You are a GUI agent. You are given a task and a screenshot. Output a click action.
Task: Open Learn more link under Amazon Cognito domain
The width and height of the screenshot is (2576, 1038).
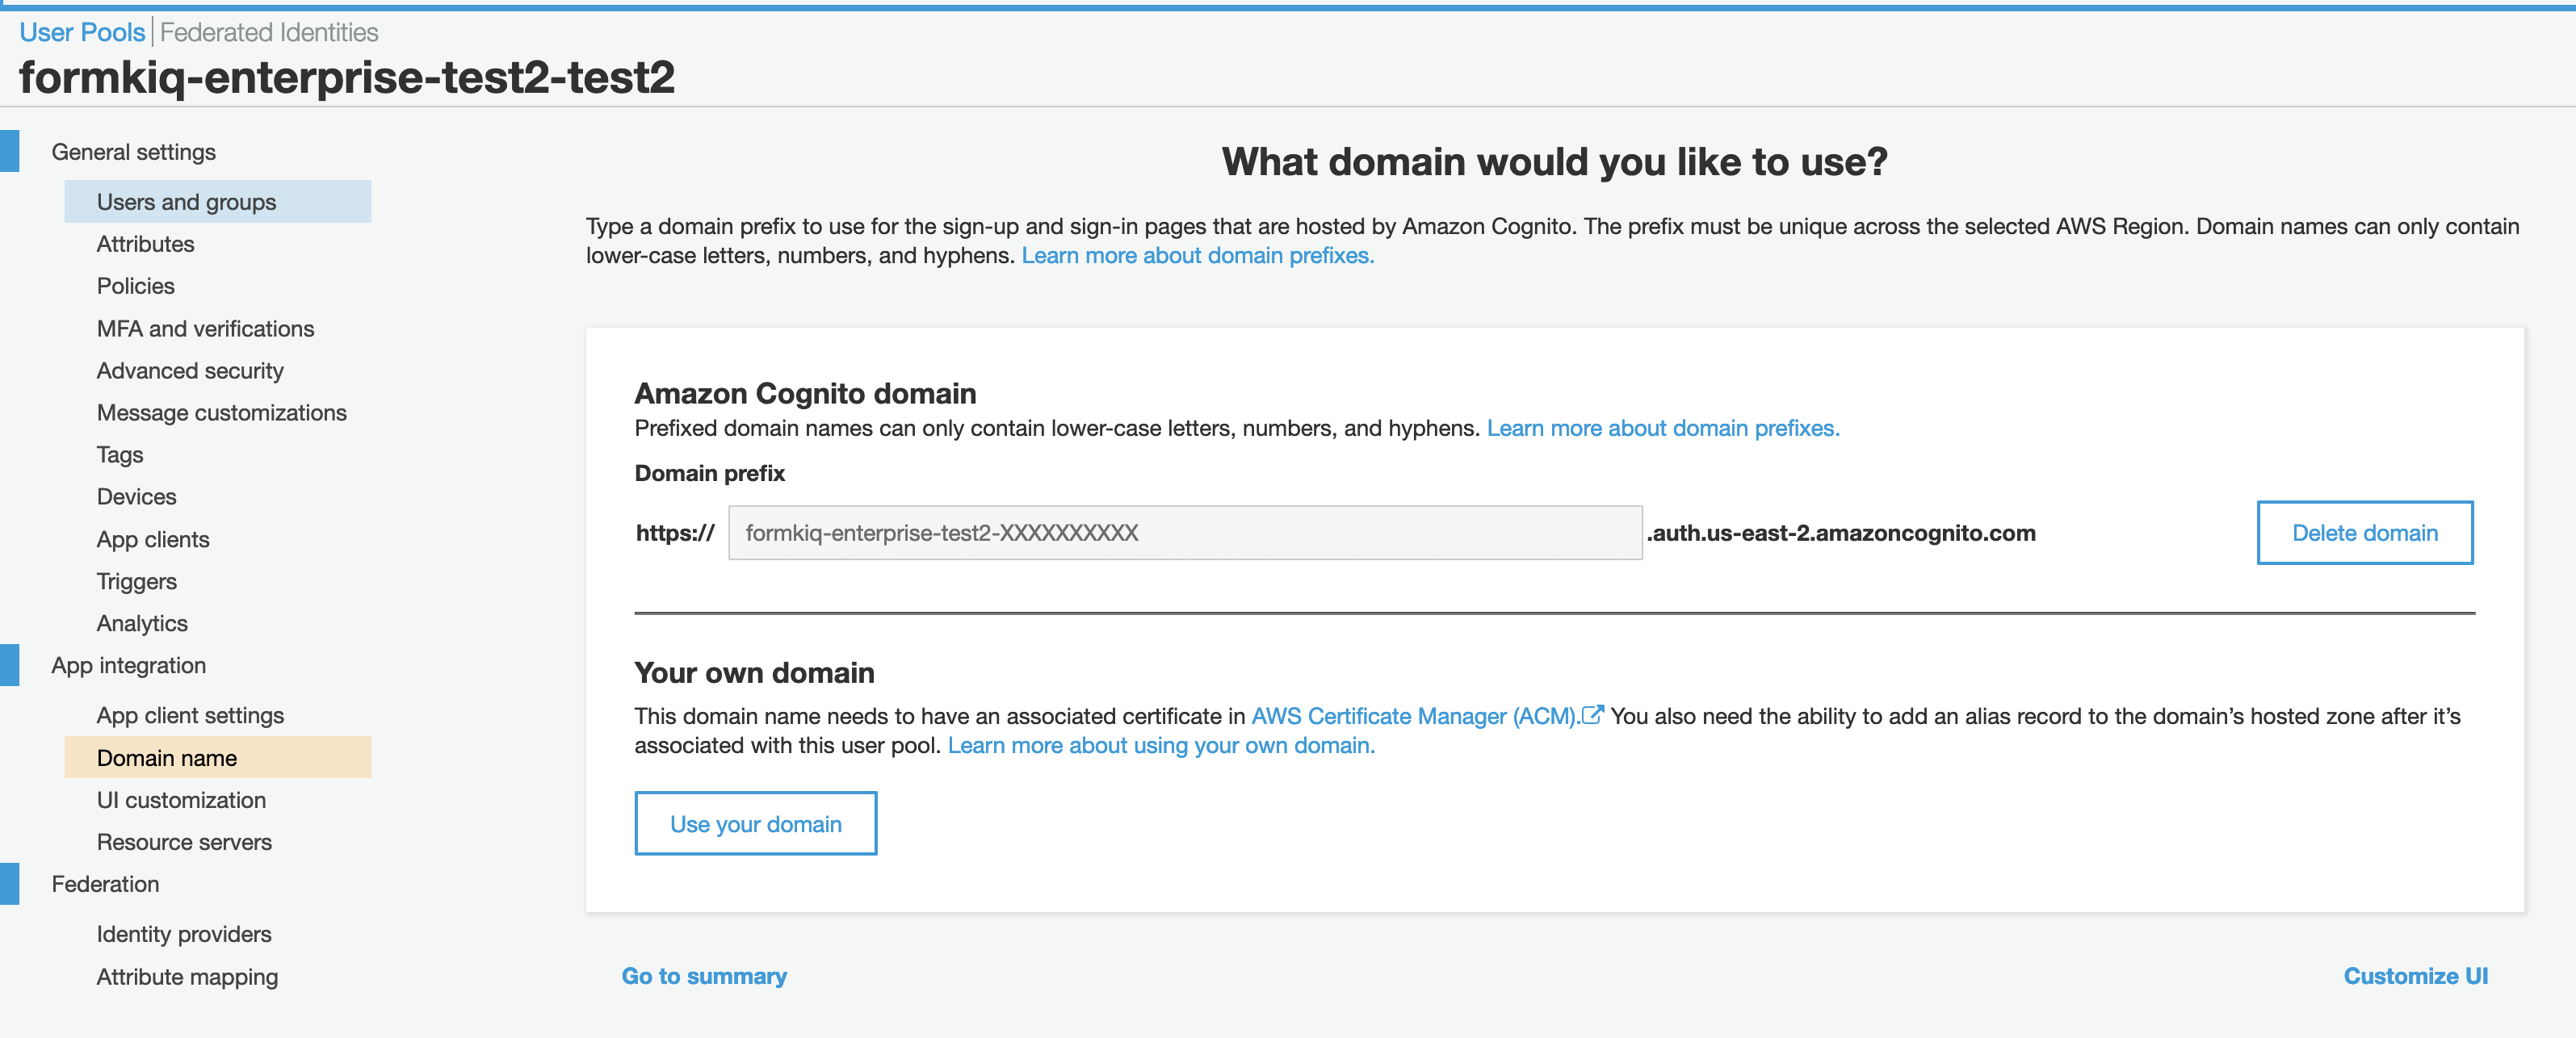[1663, 429]
